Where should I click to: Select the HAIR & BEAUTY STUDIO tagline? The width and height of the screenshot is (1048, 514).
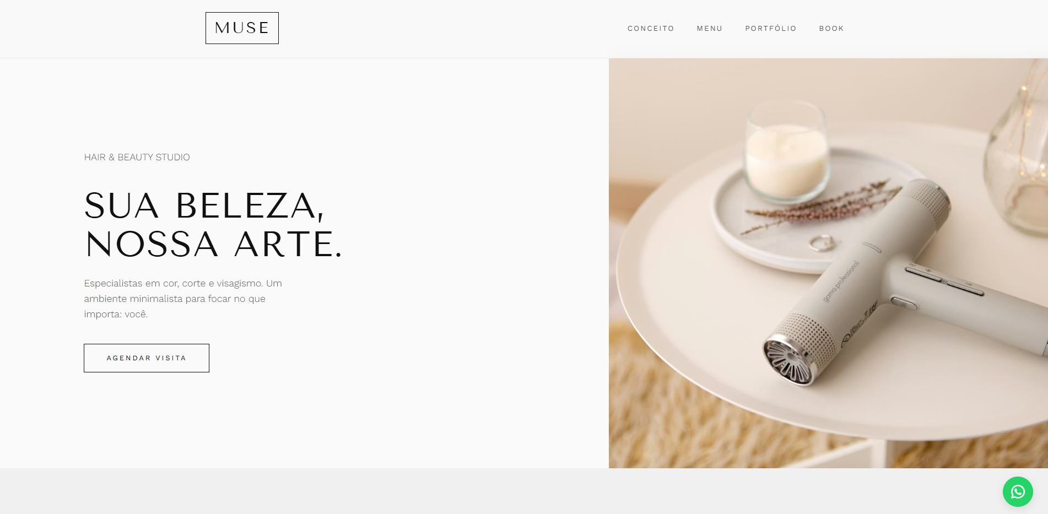click(137, 157)
